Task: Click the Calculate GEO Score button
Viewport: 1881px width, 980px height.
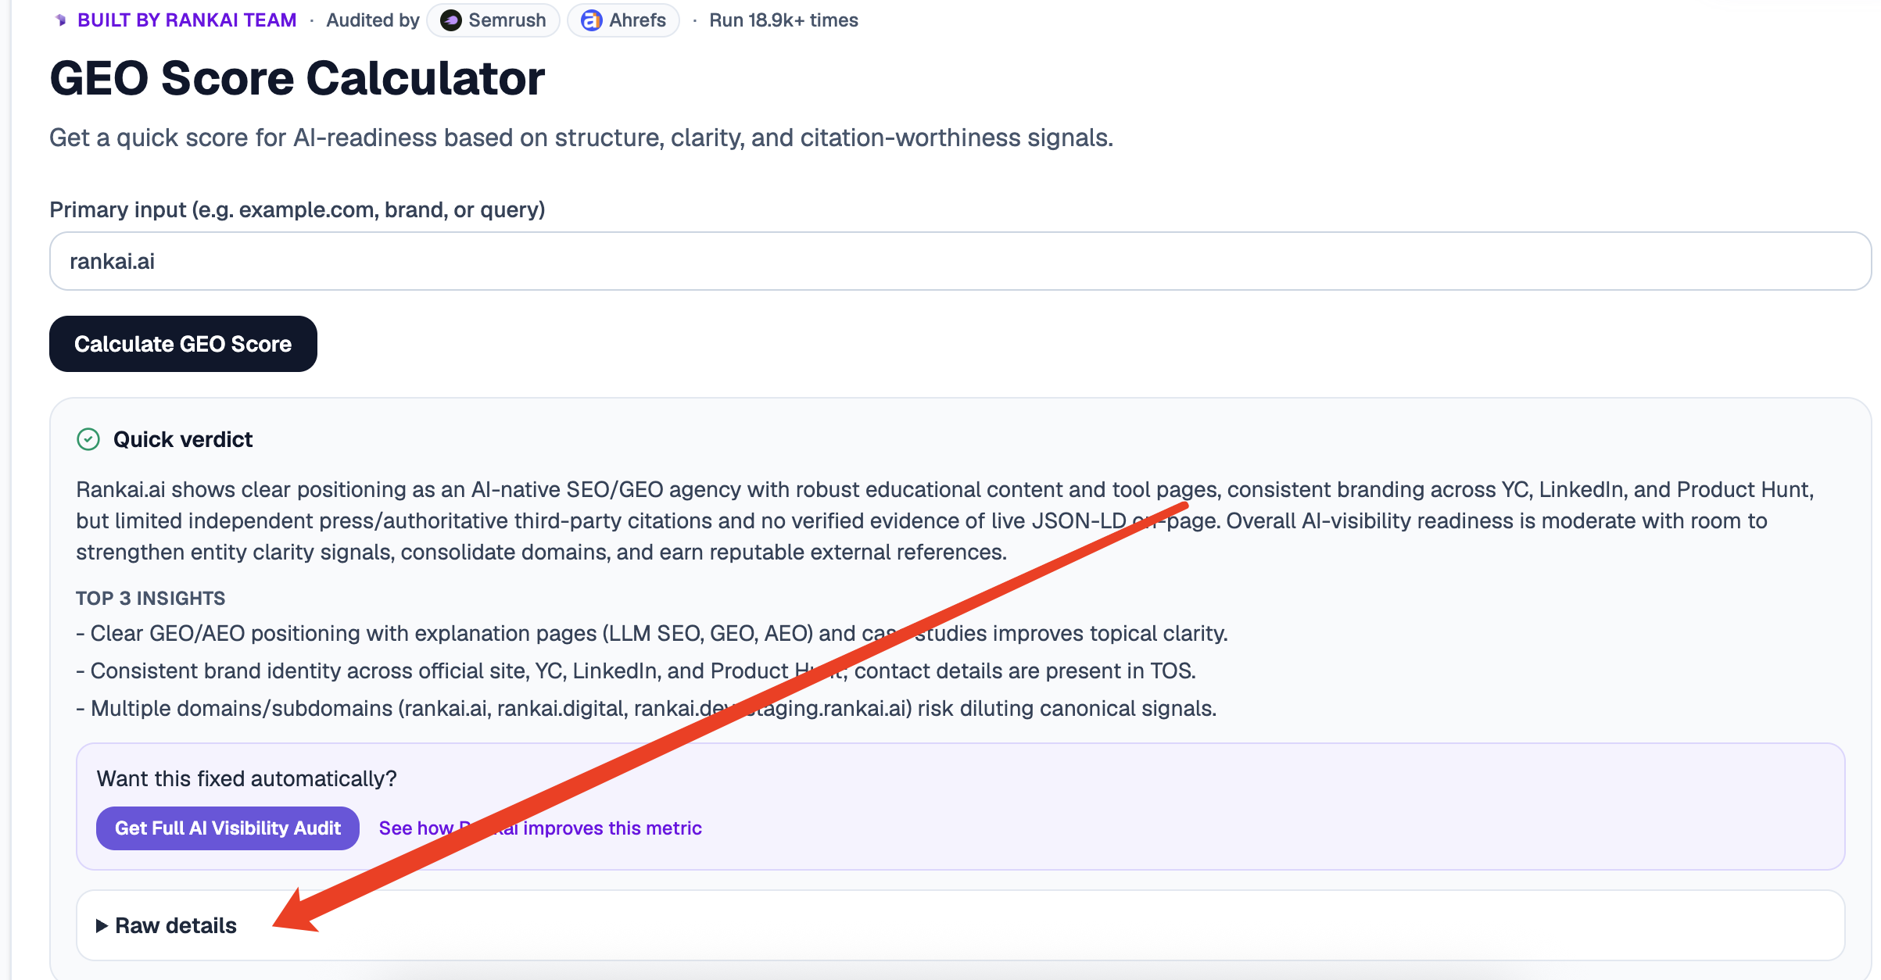Action: (x=183, y=344)
